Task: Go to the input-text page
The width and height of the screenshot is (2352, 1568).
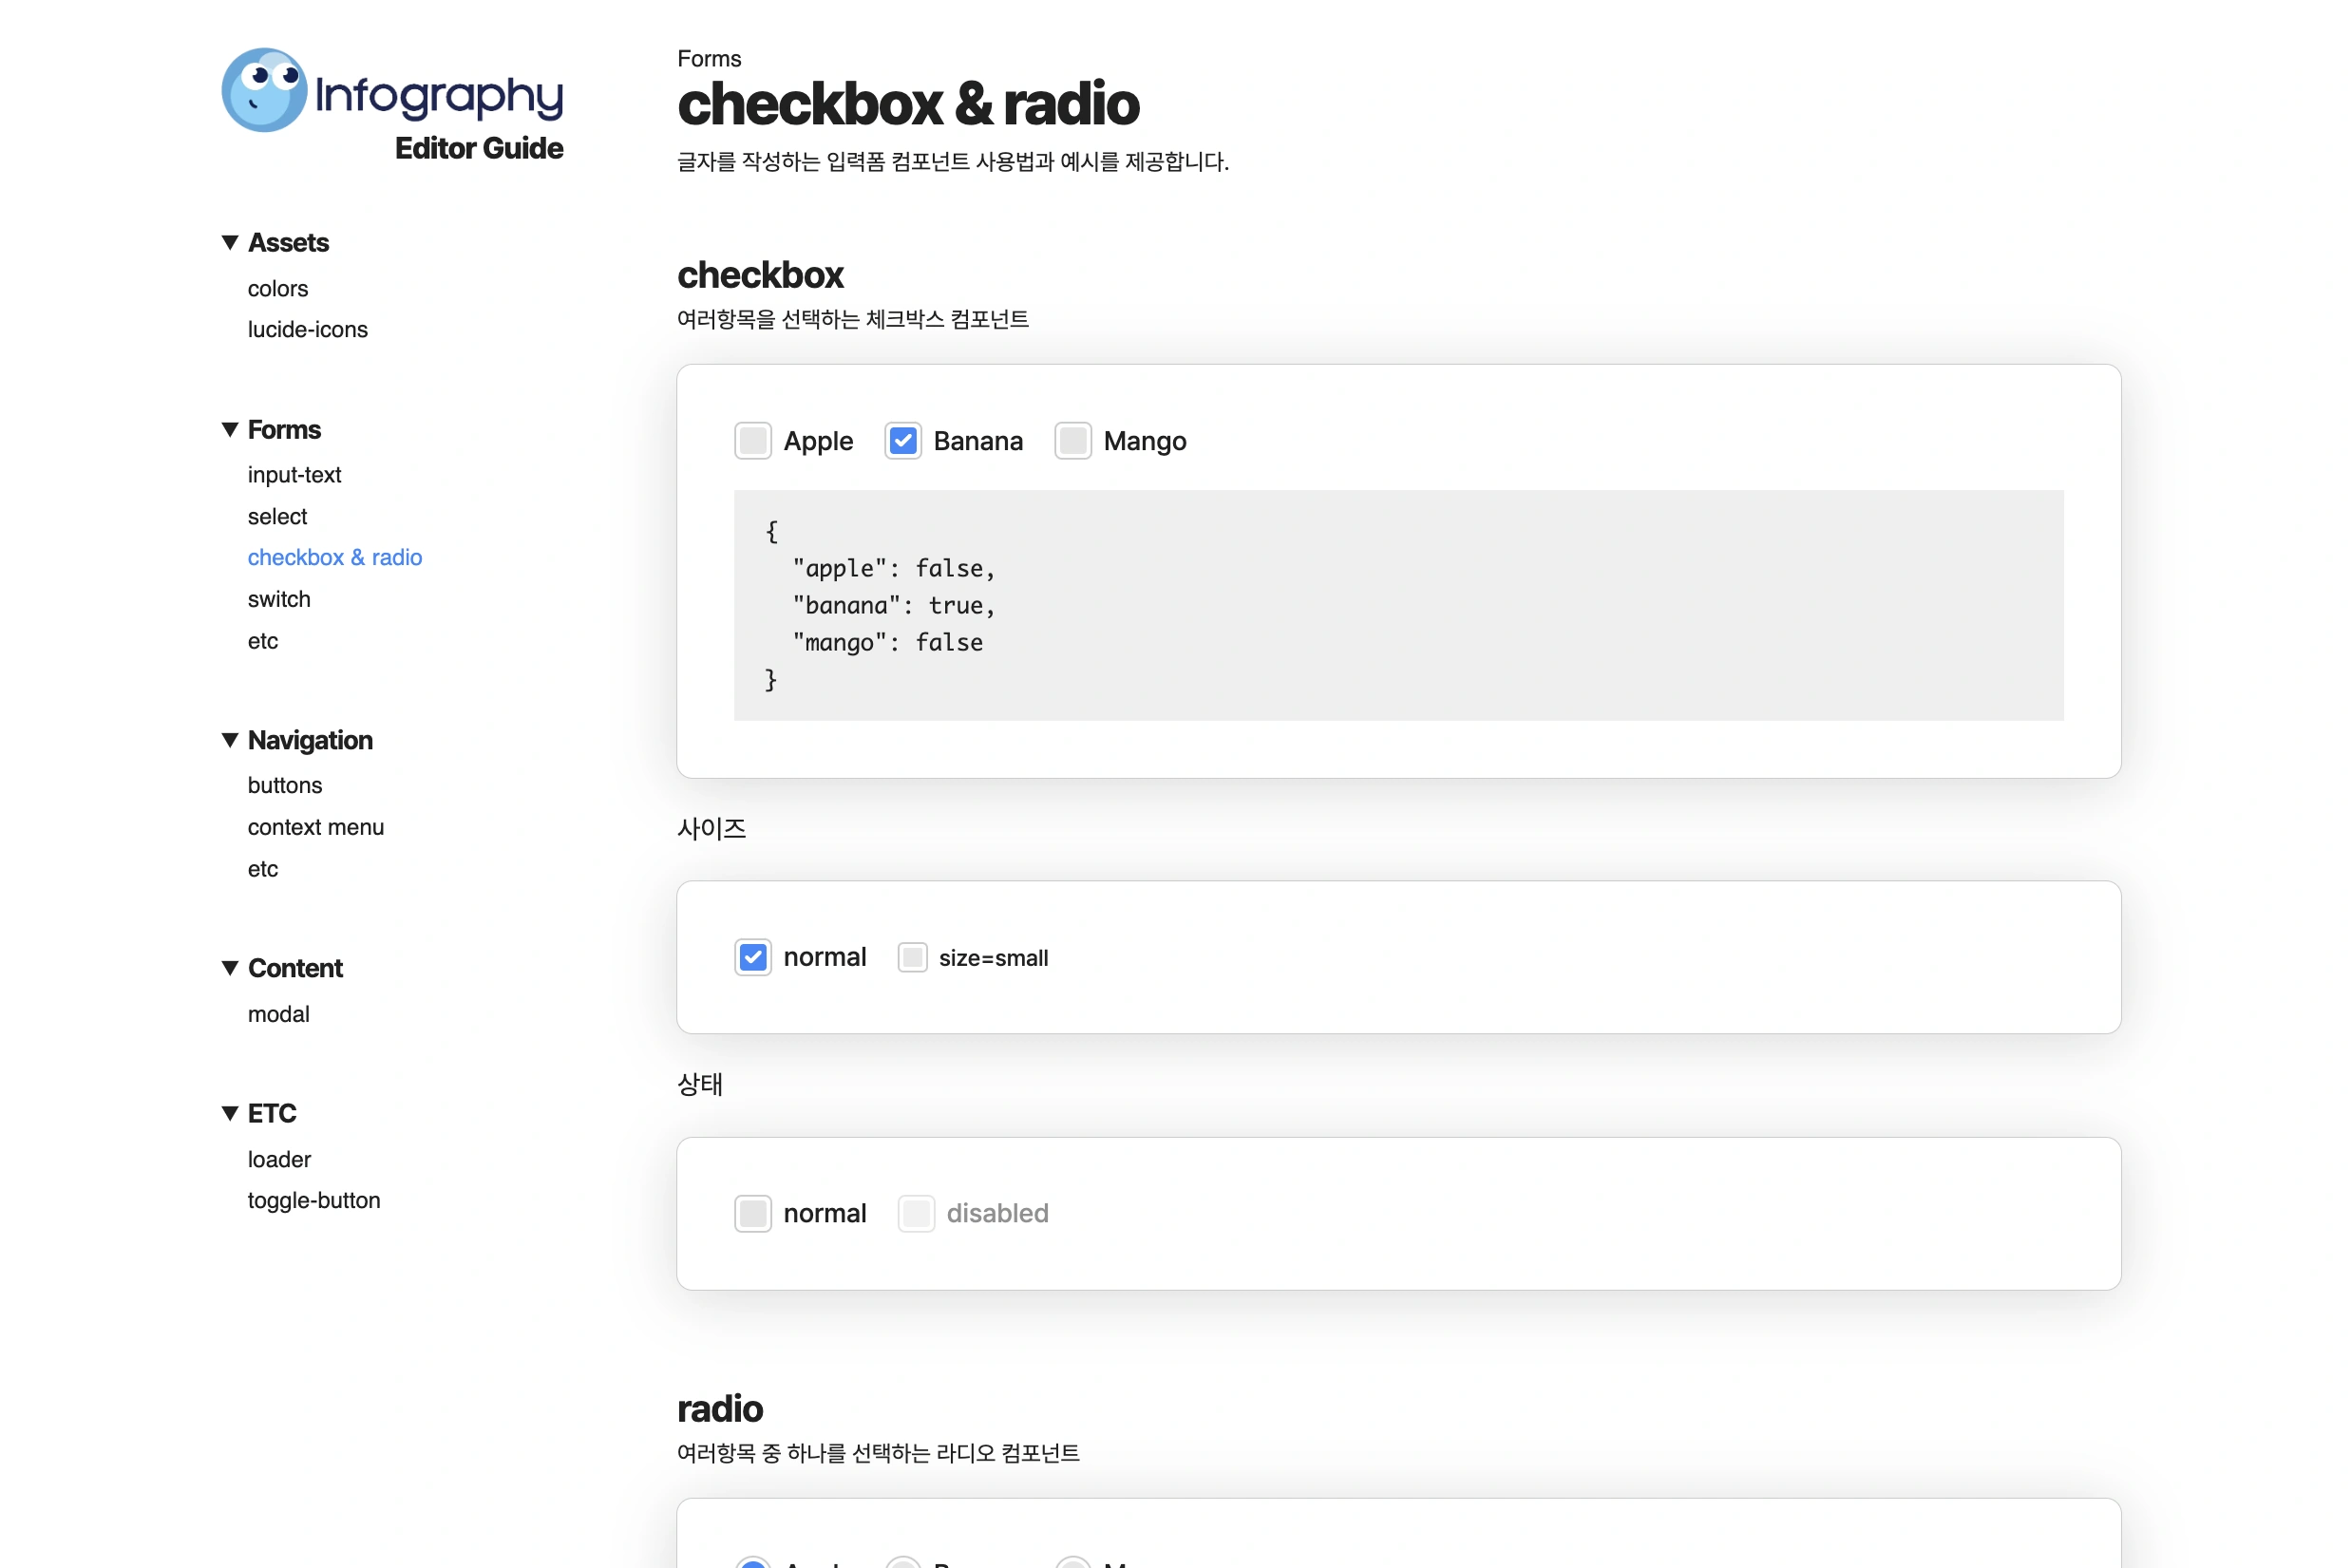Action: click(295, 475)
